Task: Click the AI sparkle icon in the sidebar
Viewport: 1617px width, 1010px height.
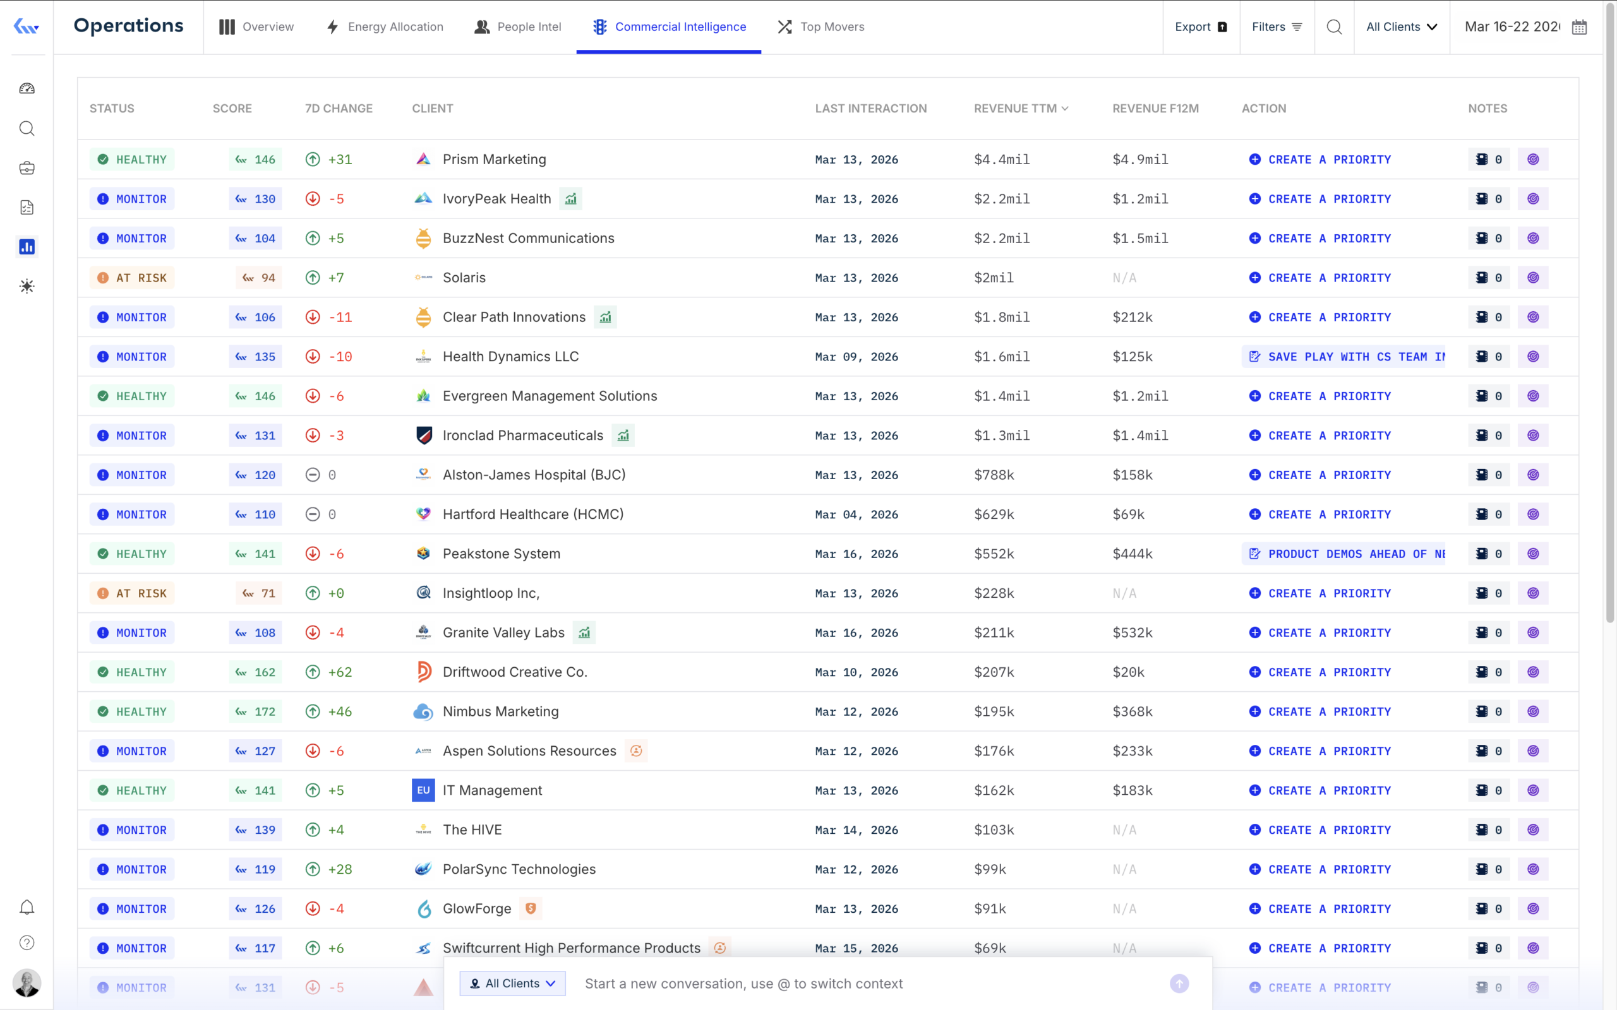Action: click(x=27, y=286)
